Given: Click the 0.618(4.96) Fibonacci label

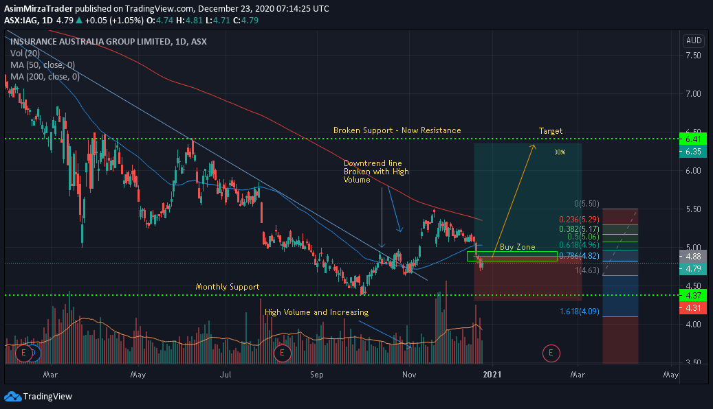Looking at the screenshot, I should 580,245.
